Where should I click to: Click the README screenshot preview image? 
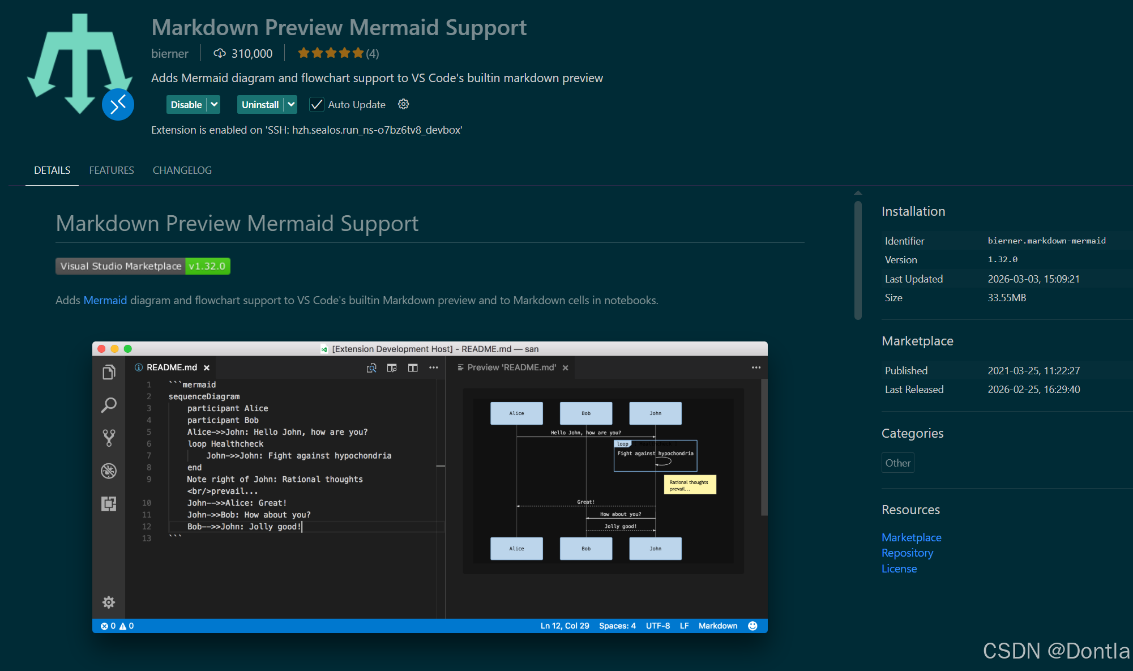(x=430, y=487)
